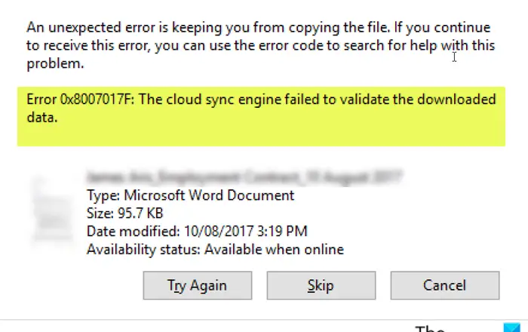This screenshot has width=528, height=332.
Task: Skip copying this file
Action: 321,285
